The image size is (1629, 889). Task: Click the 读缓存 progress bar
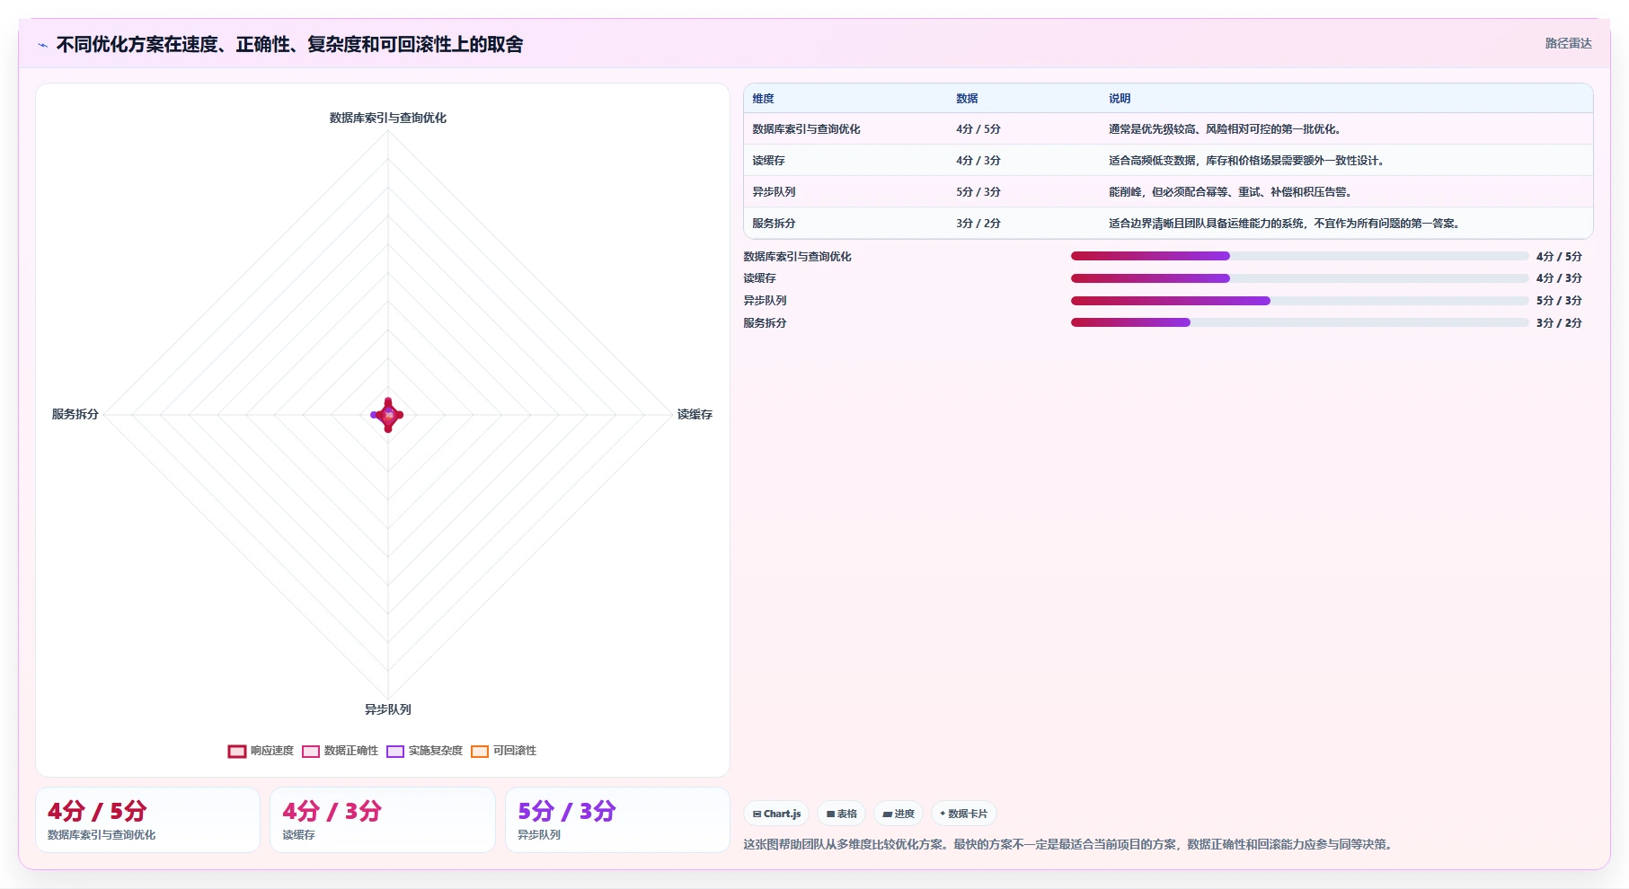tap(1299, 278)
